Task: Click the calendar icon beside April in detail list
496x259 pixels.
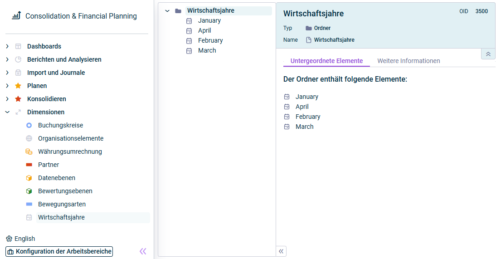Action: point(287,107)
